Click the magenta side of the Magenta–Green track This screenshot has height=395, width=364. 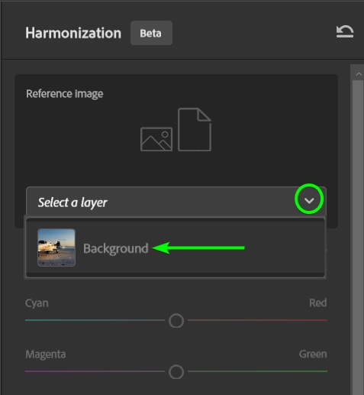[x=95, y=371]
